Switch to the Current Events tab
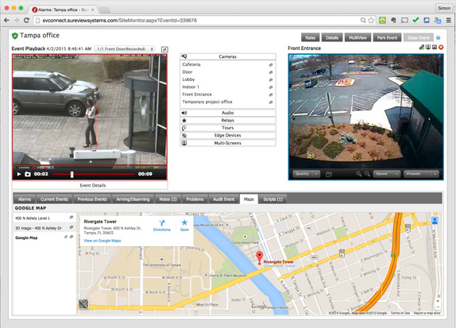Screen dimensions: 456x328 54,199
